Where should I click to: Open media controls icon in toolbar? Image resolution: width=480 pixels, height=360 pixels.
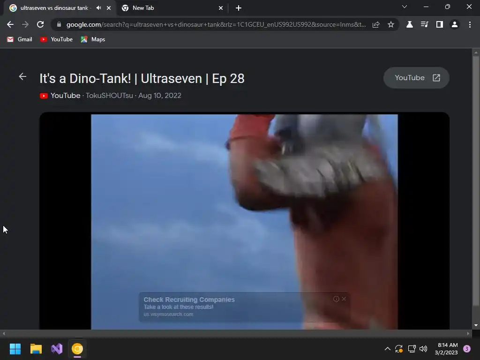click(x=424, y=24)
